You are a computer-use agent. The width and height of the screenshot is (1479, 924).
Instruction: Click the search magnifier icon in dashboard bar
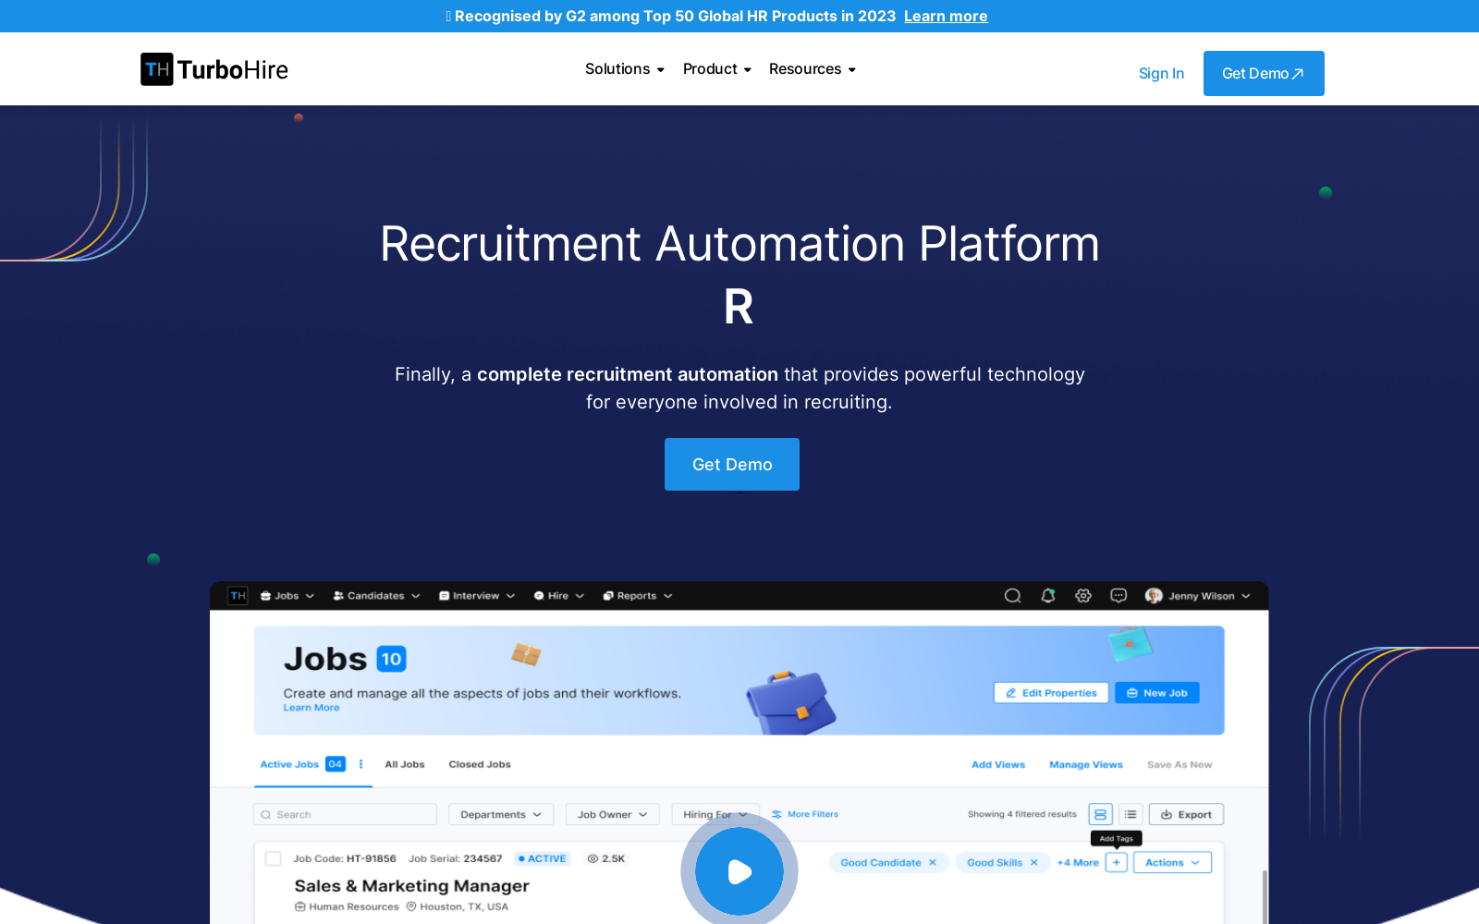tap(1013, 596)
